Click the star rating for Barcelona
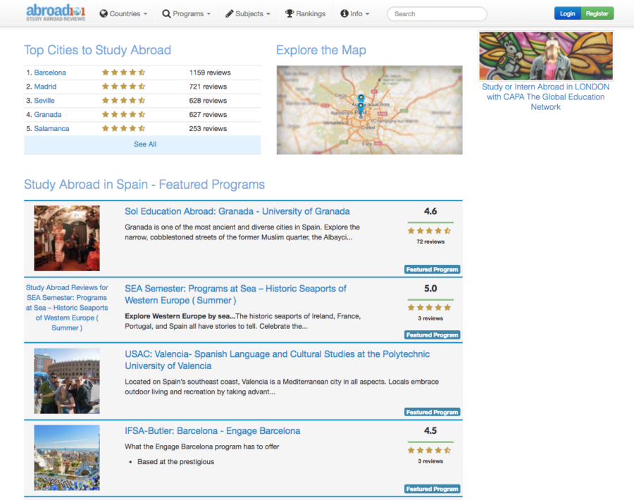Screen dimensions: 634x500 [123, 73]
